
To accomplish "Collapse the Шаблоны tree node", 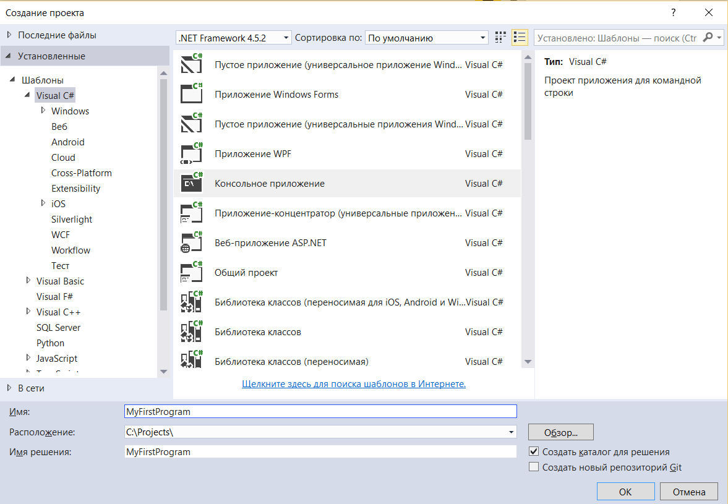I will [12, 80].
